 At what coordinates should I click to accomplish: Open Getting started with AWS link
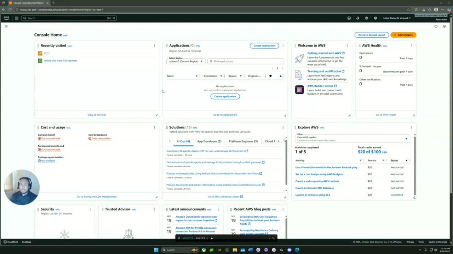click(x=326, y=53)
